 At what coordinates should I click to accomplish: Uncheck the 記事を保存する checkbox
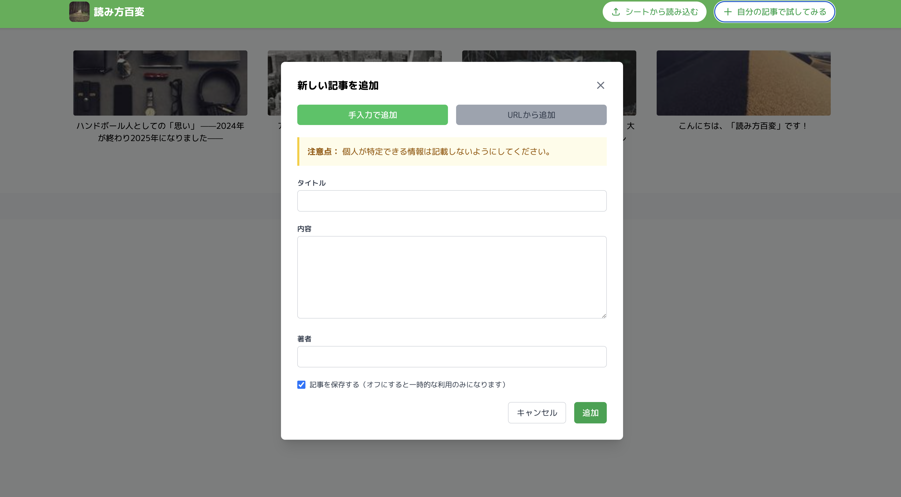click(x=301, y=385)
